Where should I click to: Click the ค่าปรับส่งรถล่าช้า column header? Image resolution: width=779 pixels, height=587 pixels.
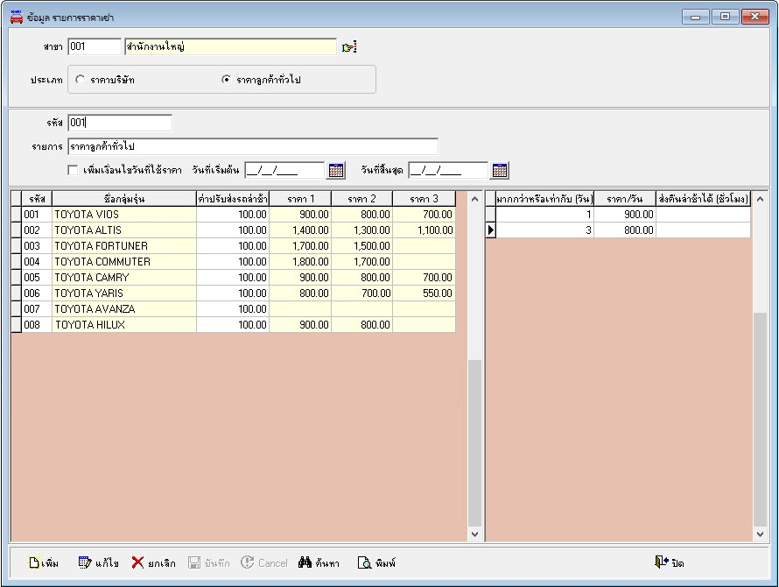233,199
